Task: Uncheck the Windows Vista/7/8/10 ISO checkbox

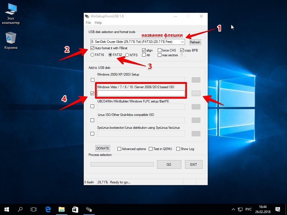Action: (x=92, y=94)
